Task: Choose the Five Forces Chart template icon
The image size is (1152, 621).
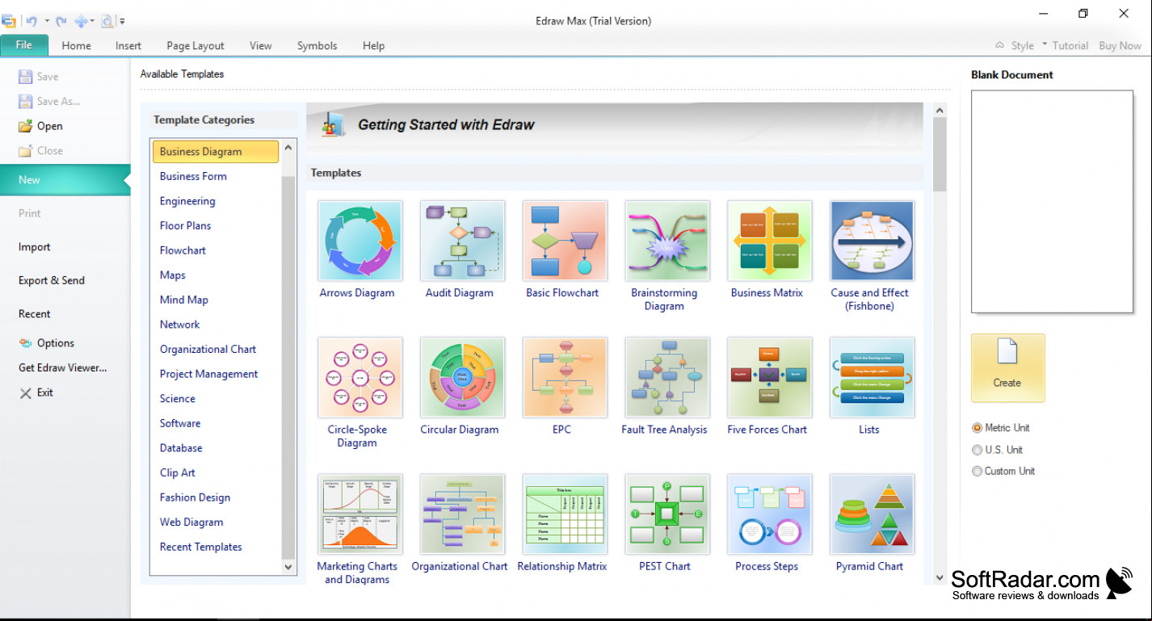Action: pyautogui.click(x=769, y=377)
